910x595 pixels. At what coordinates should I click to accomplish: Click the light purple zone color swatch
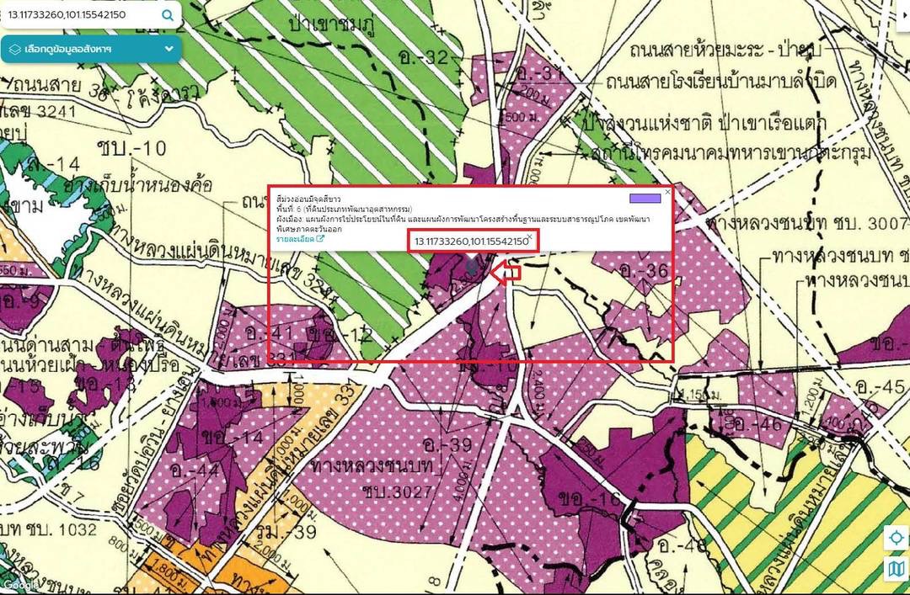(x=645, y=199)
